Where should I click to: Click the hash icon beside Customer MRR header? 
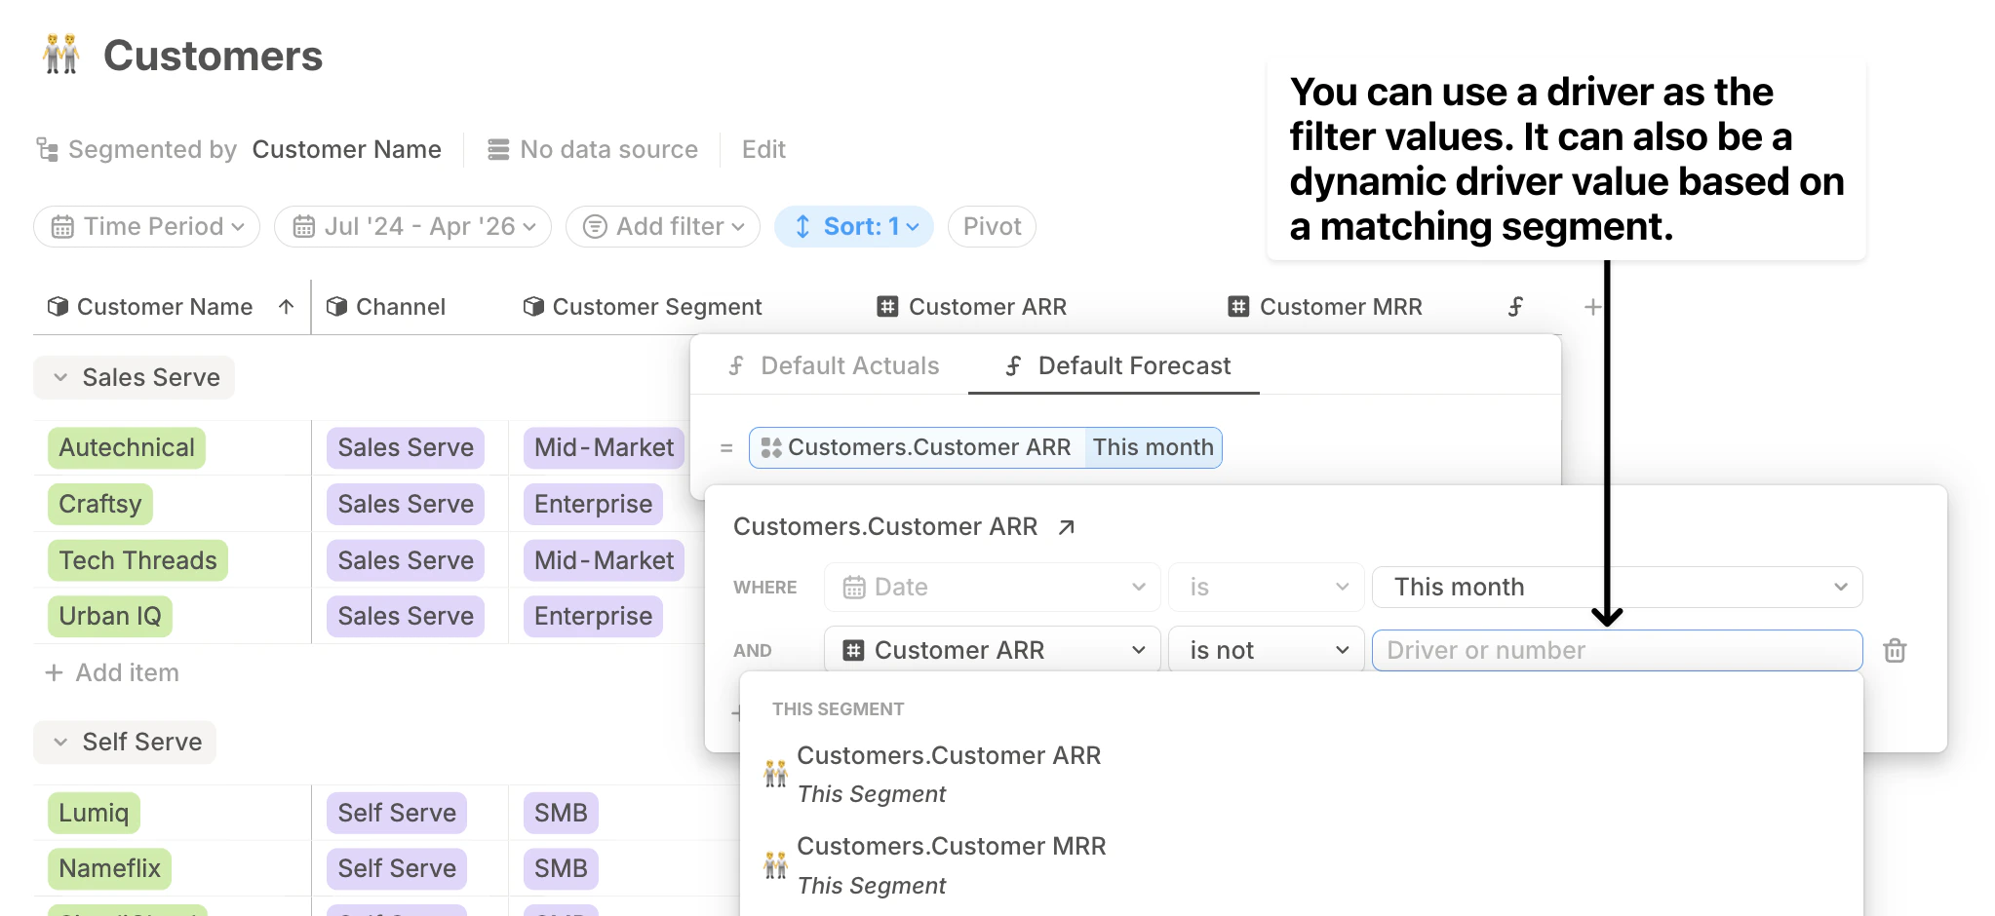click(x=1238, y=307)
